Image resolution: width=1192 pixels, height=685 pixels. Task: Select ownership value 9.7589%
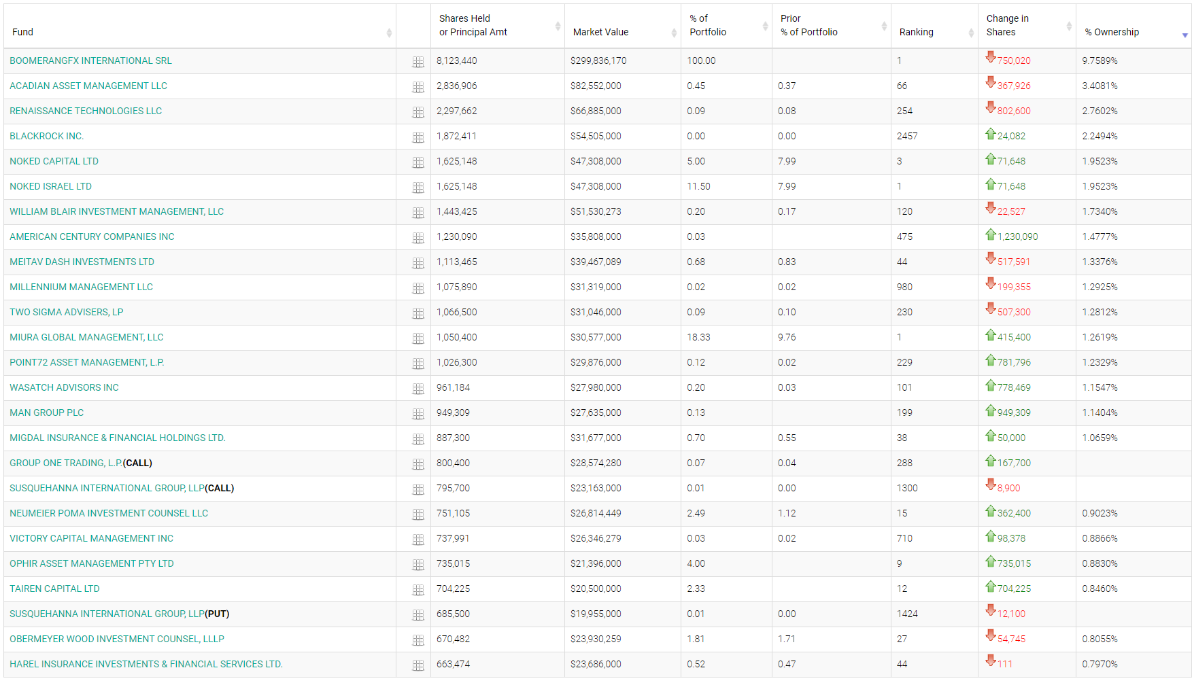pyautogui.click(x=1100, y=60)
